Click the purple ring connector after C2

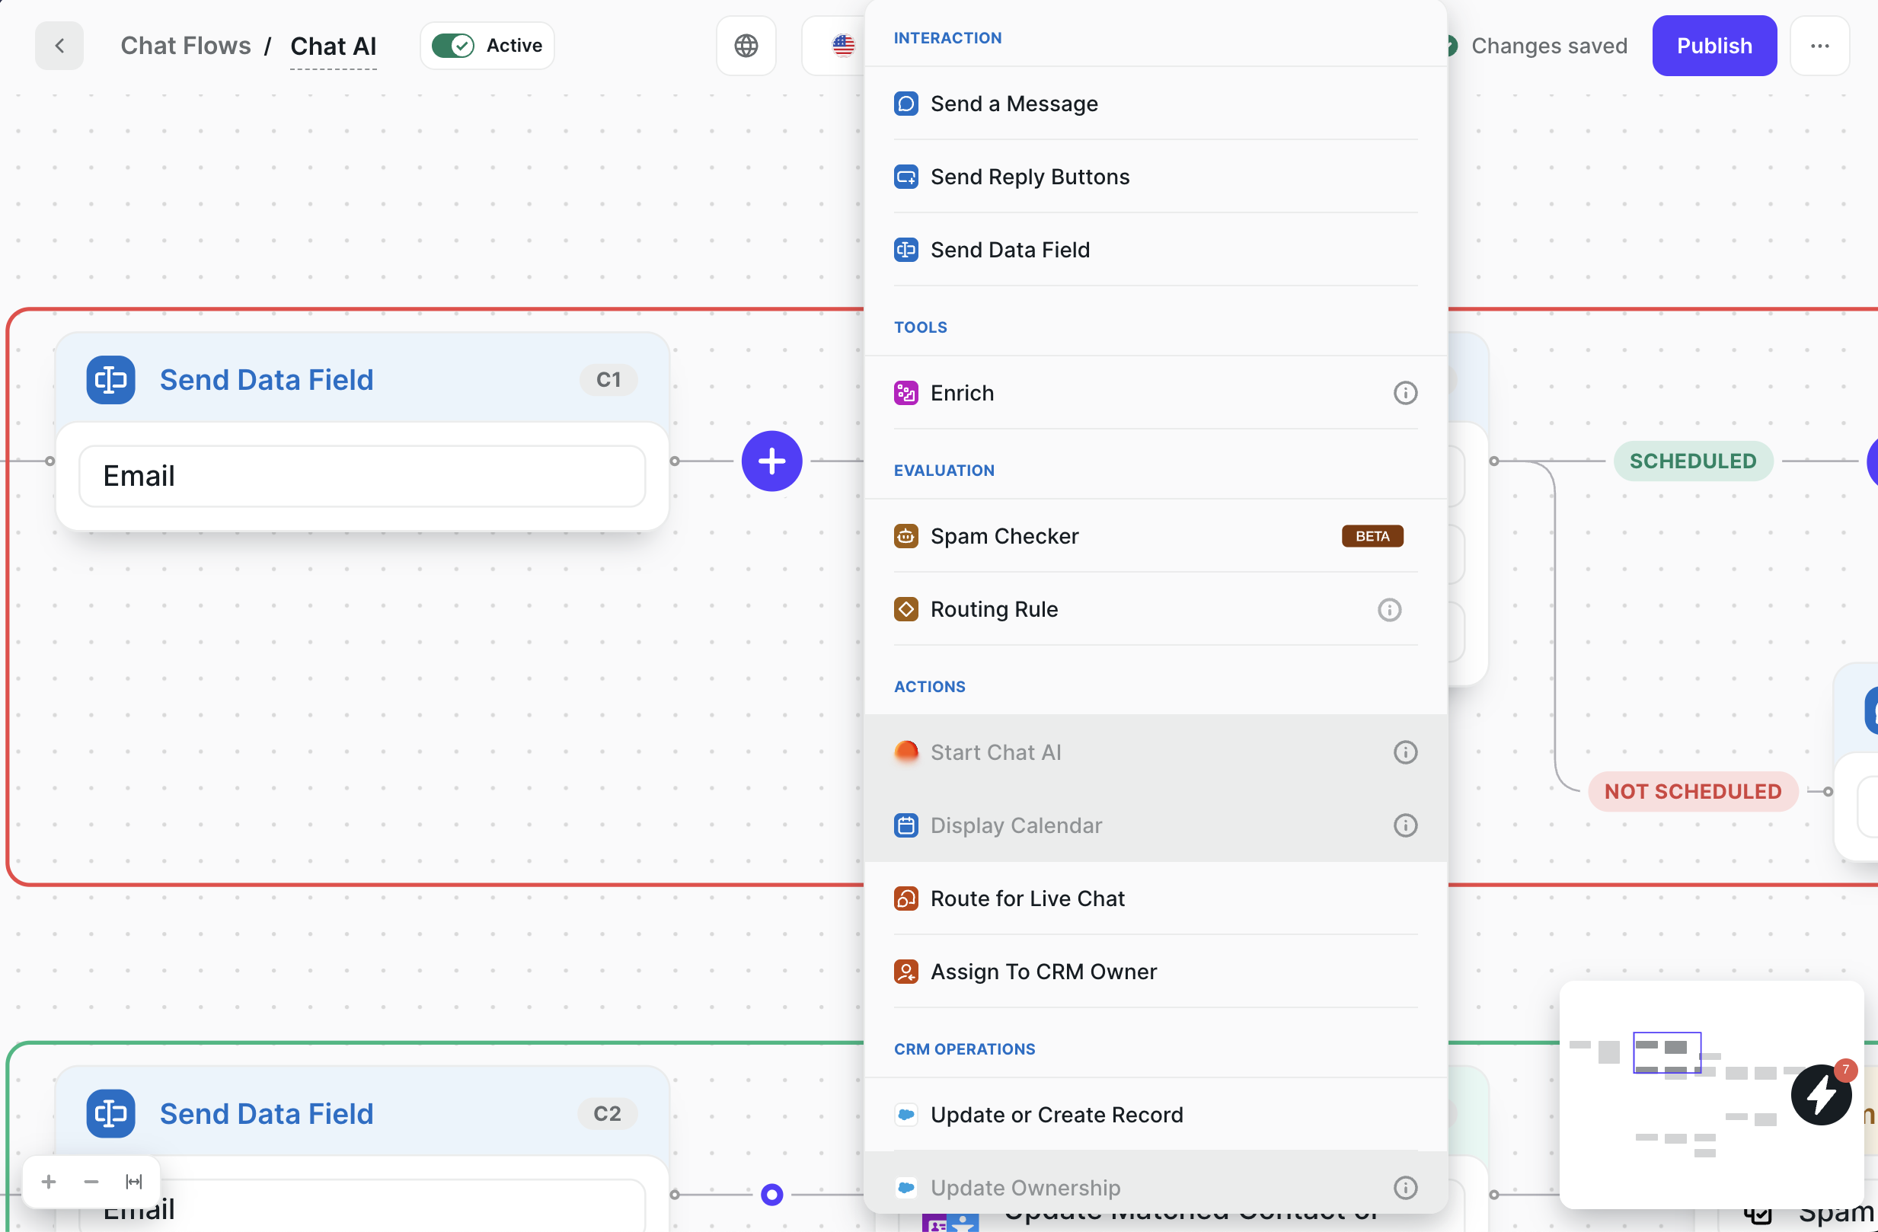(771, 1195)
